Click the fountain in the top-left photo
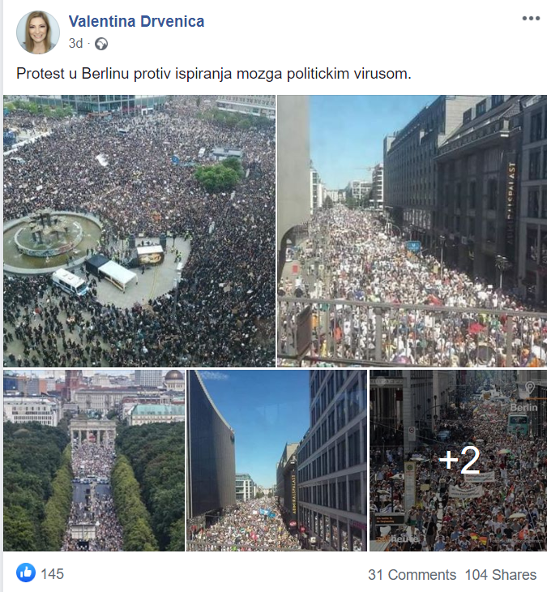This screenshot has height=592, width=547. (x=52, y=241)
